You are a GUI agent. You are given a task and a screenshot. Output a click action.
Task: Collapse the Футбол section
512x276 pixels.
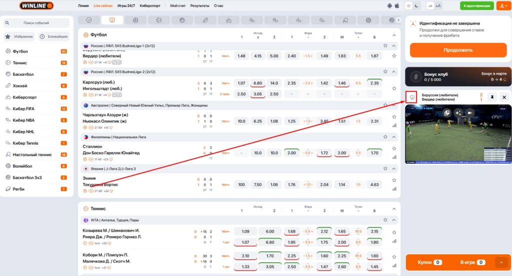coord(394,35)
